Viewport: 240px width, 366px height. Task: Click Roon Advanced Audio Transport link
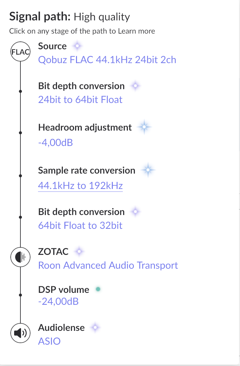(108, 266)
